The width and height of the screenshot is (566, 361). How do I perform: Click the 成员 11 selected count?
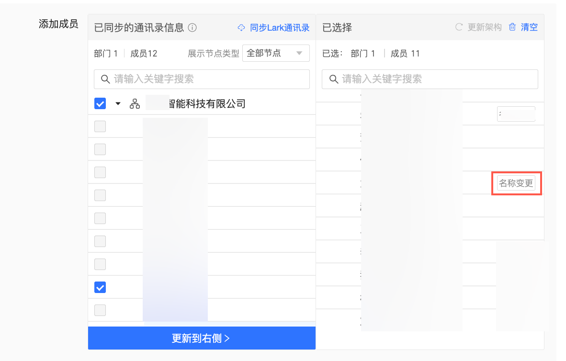point(405,54)
